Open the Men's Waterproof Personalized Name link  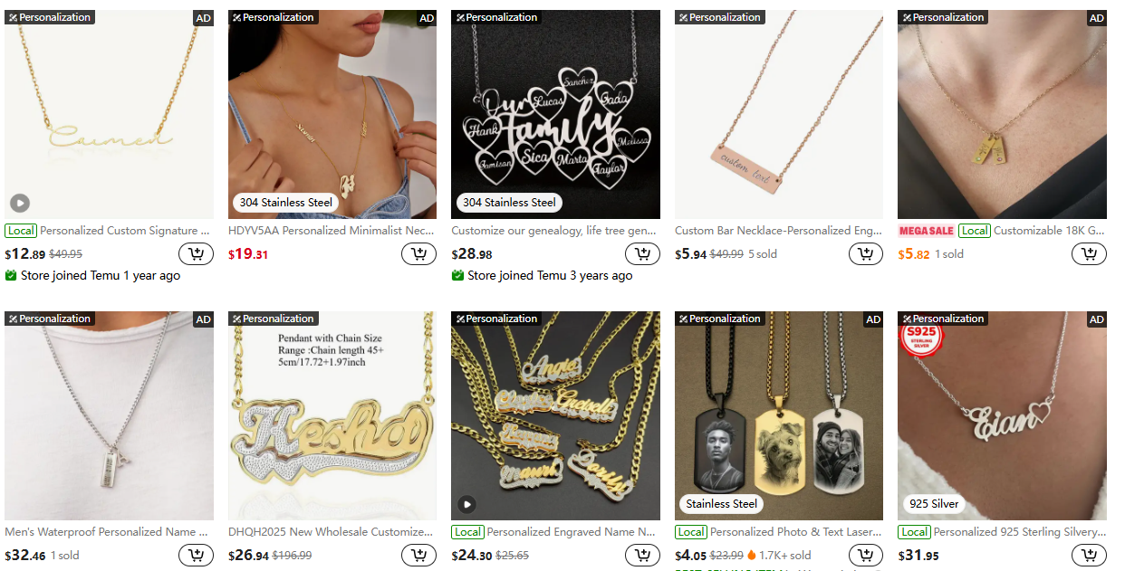click(107, 532)
